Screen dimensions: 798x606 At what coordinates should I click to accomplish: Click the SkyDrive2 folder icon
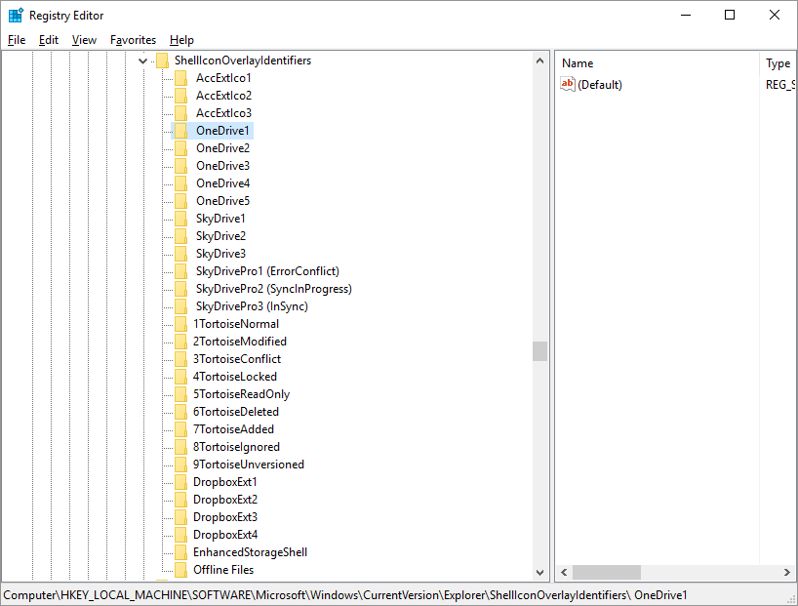(180, 236)
